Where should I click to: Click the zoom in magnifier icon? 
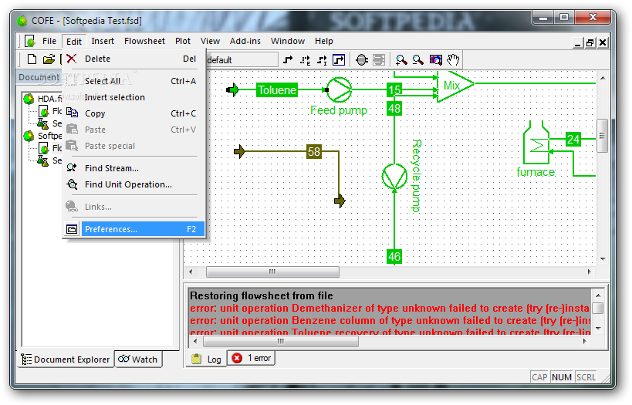[x=401, y=60]
